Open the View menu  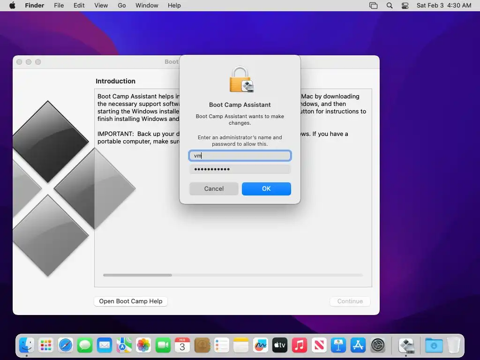pos(101,6)
